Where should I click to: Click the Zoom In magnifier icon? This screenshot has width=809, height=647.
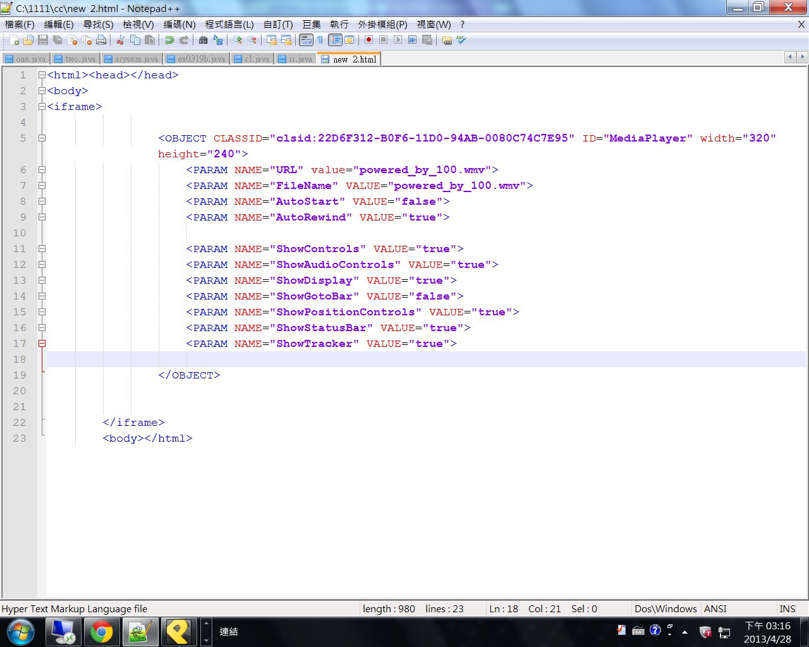(x=238, y=40)
